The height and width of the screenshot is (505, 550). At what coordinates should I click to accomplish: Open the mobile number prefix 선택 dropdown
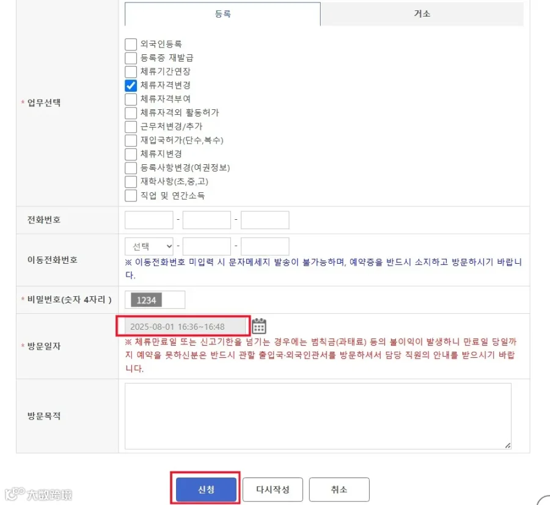[149, 246]
